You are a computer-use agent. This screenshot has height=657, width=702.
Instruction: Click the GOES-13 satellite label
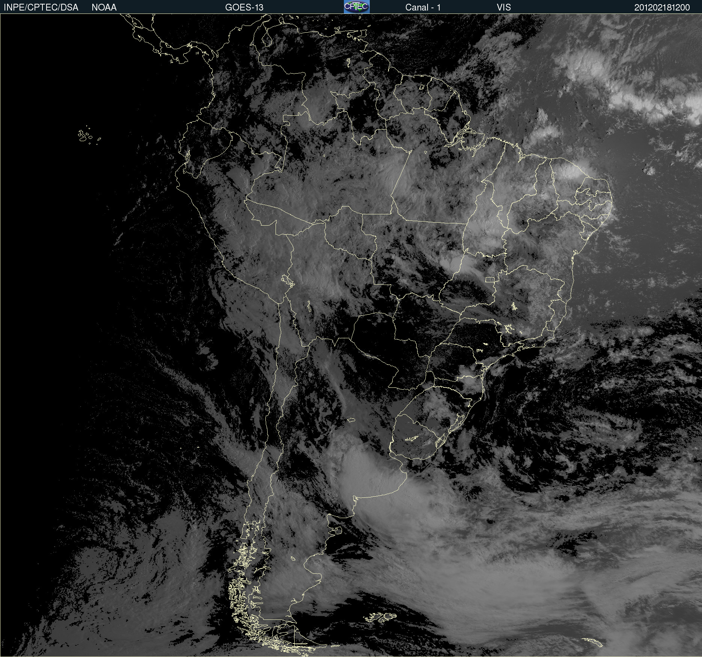(244, 8)
